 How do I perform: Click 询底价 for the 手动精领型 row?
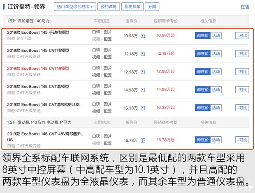point(202,36)
